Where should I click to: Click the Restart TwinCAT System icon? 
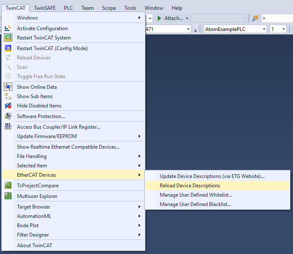click(x=8, y=38)
